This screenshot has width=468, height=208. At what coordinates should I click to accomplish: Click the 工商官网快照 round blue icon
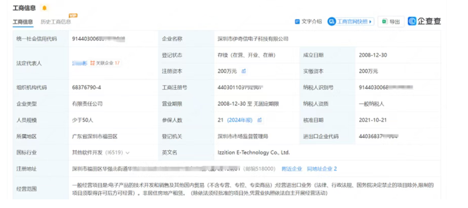[331, 22]
